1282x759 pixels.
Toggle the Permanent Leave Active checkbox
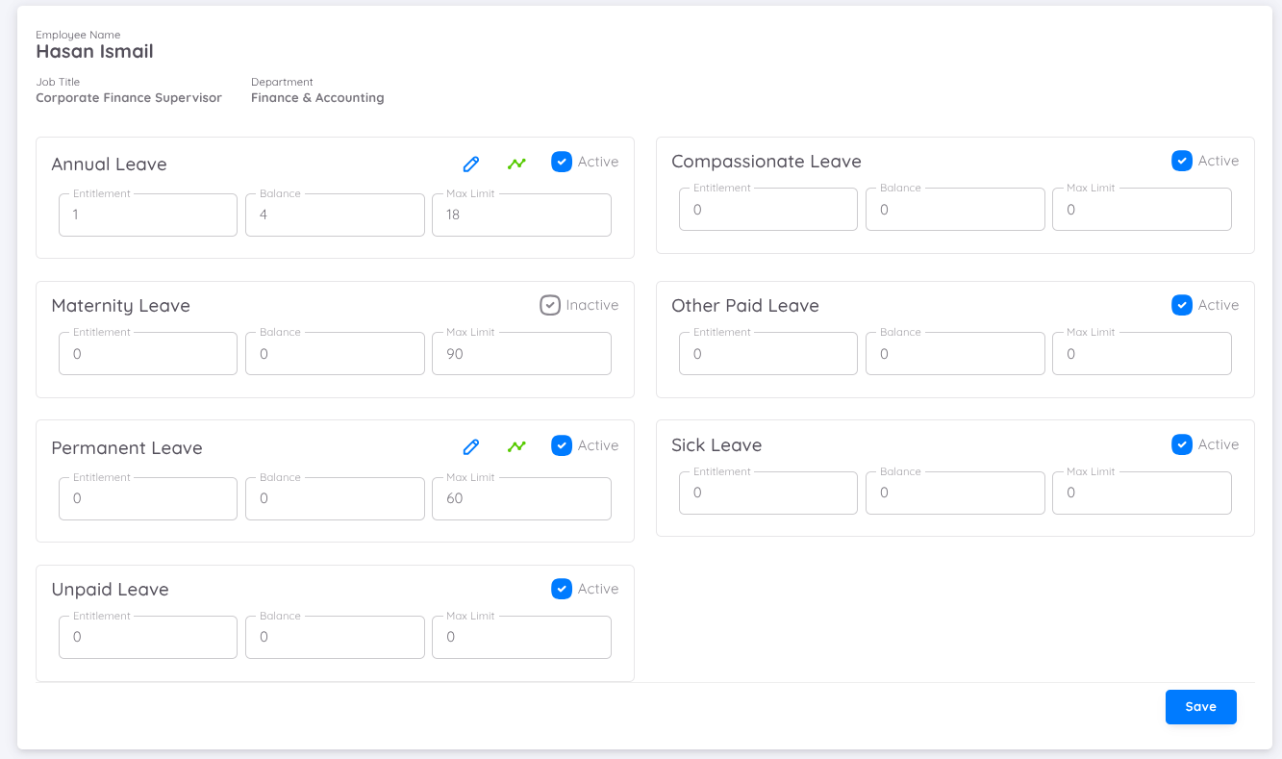pos(561,444)
